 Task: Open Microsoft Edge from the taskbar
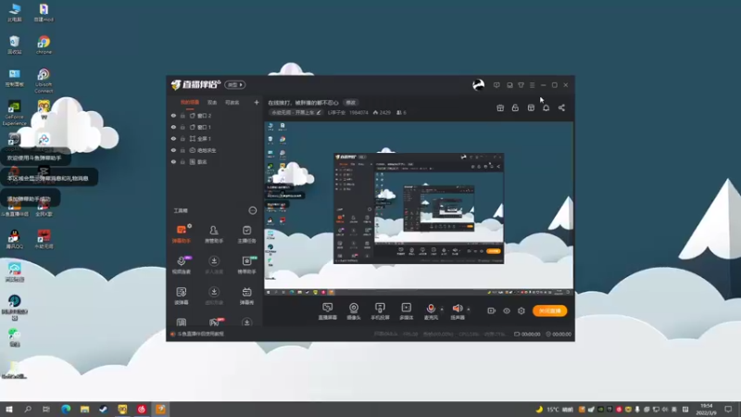(x=66, y=410)
